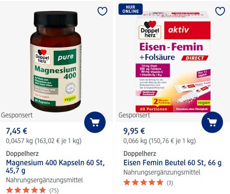
Task: Open the 75 reviews count
Action: click(x=54, y=191)
